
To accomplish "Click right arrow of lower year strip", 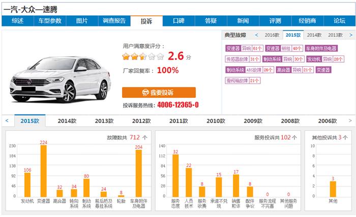I will 350,121.
